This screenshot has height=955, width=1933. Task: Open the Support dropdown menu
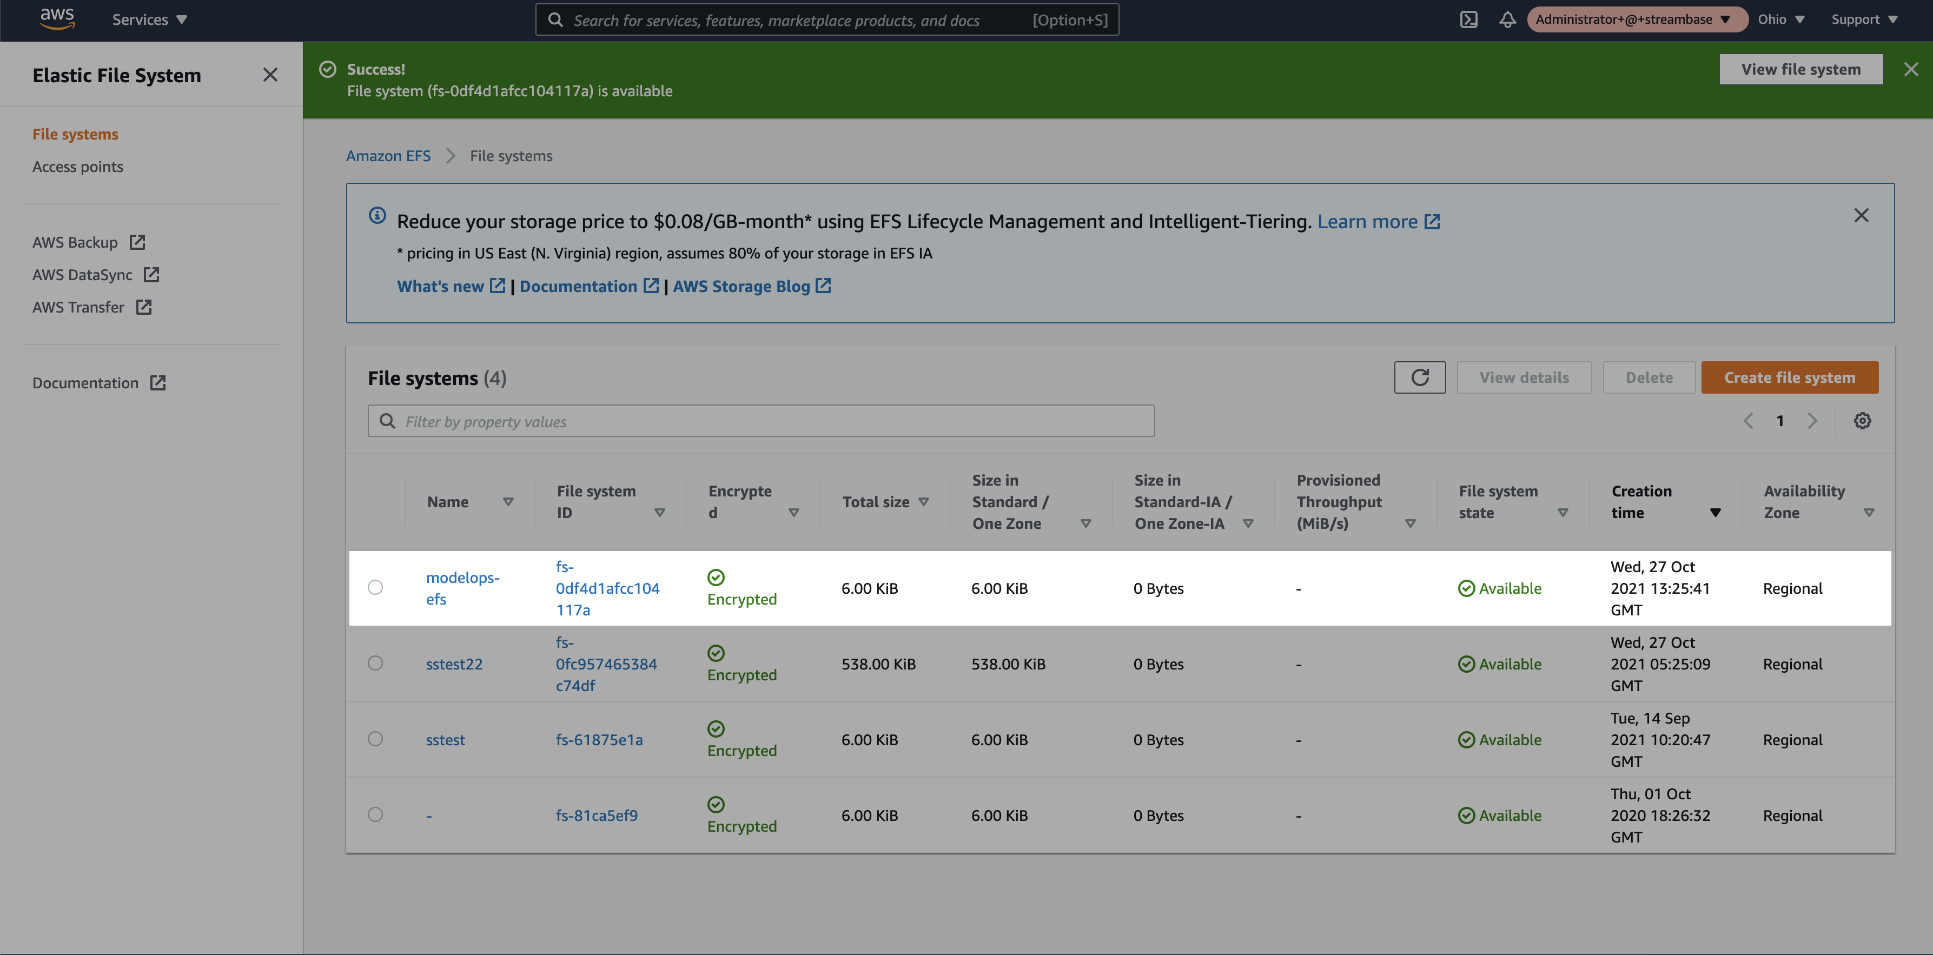click(x=1864, y=19)
